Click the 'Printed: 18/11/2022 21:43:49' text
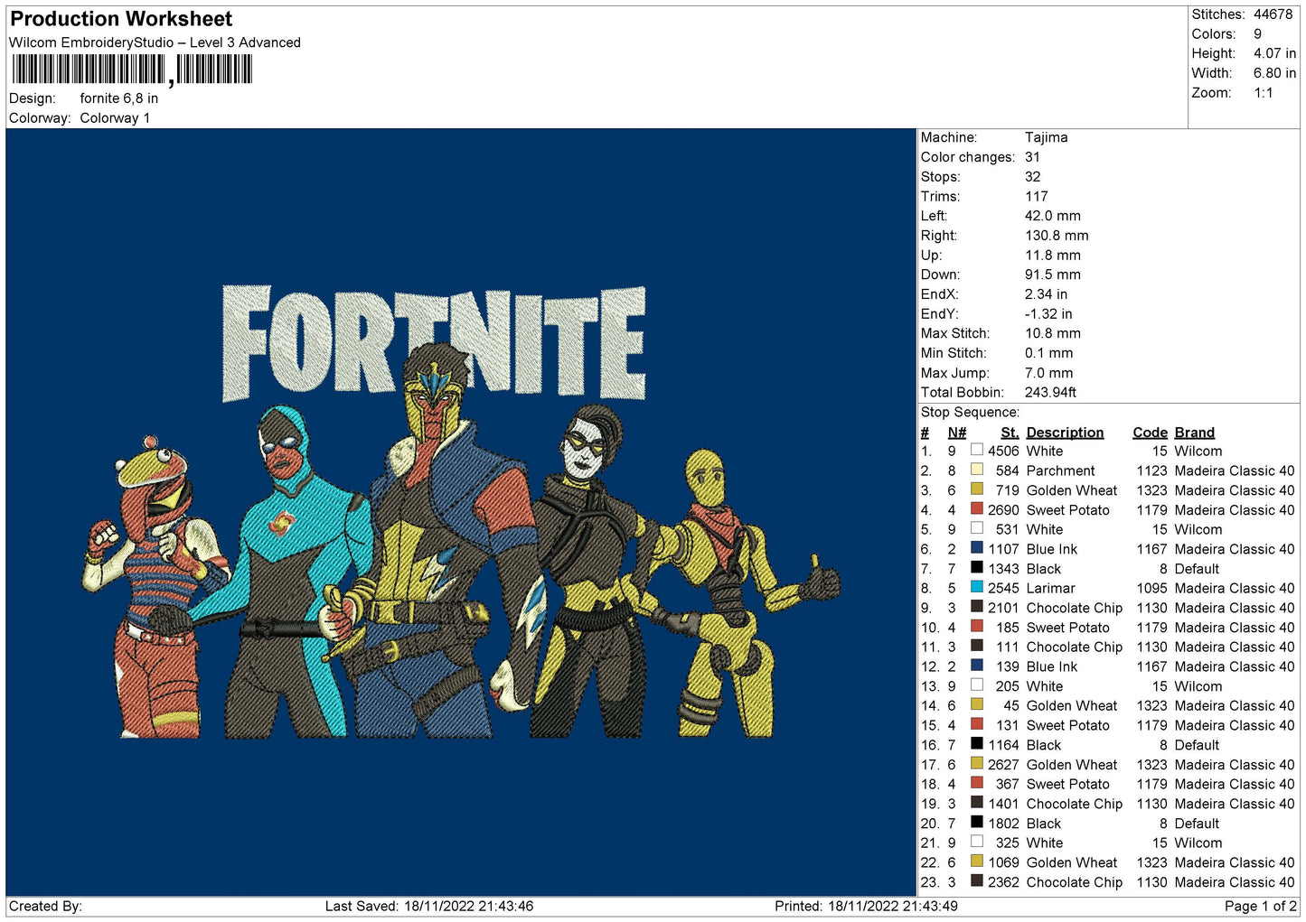The image size is (1306, 922). [x=866, y=906]
